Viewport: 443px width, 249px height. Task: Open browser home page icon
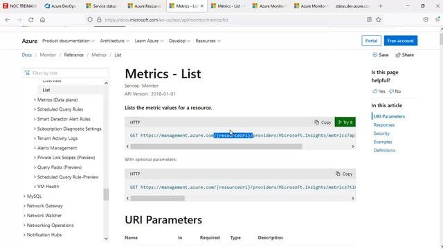point(42,20)
